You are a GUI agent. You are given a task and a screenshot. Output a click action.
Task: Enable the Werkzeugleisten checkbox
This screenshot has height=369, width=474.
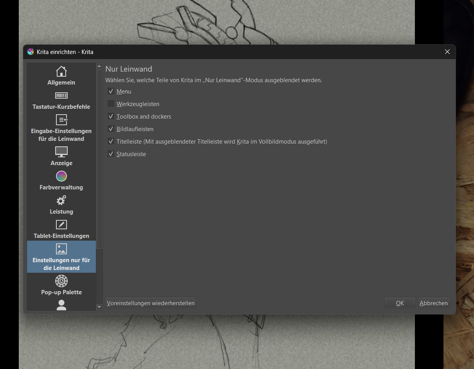111,104
